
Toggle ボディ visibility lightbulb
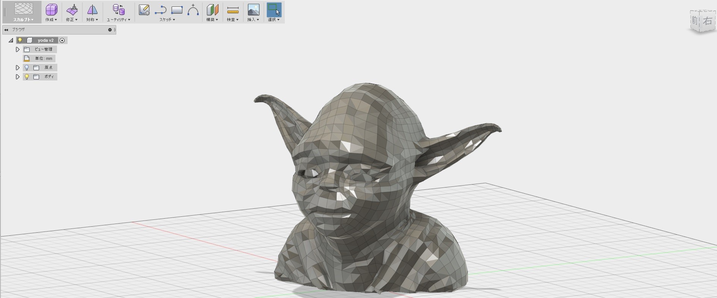point(27,77)
